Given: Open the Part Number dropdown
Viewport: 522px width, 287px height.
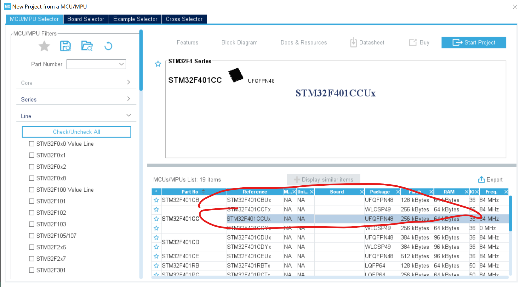Looking at the screenshot, I should [121, 64].
